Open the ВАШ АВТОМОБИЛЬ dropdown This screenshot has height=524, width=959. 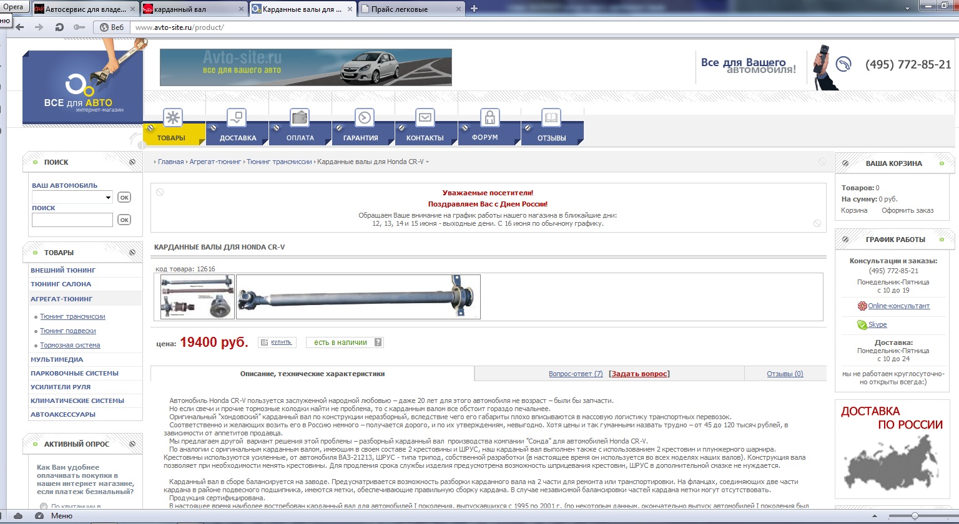pos(72,197)
